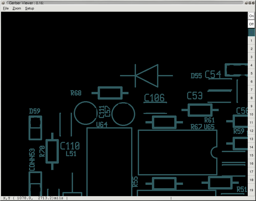The width and height of the screenshot is (256, 201).
Task: Select the U65 chip outline with notch
Action: coord(177,152)
